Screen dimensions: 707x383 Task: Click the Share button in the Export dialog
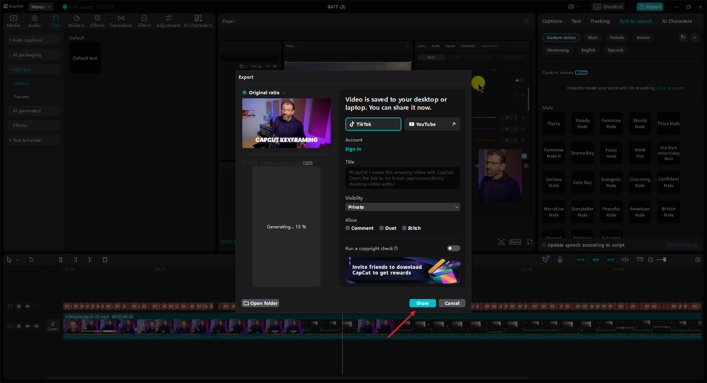pos(422,303)
